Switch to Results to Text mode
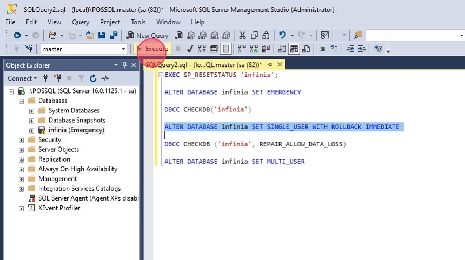 282,49
